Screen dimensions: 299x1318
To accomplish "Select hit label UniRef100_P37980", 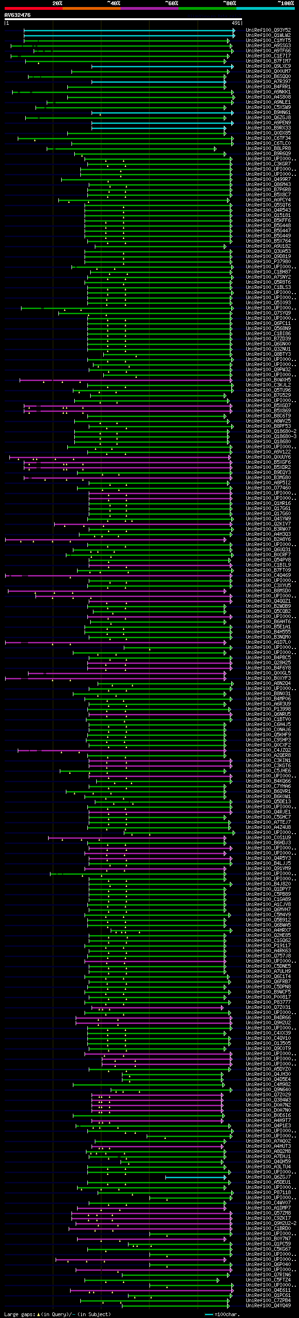I will pos(268,261).
